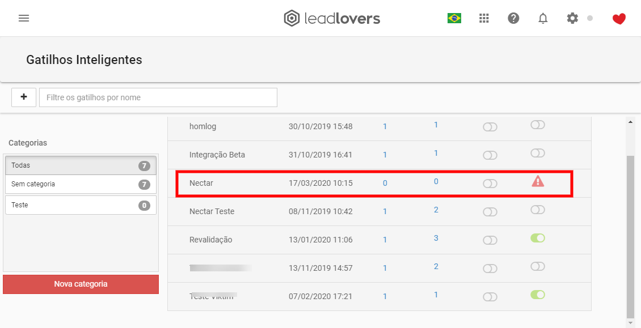Screen dimensions: 641x328
Task: Click date 17/03/2020 10:15
Action: [320, 183]
